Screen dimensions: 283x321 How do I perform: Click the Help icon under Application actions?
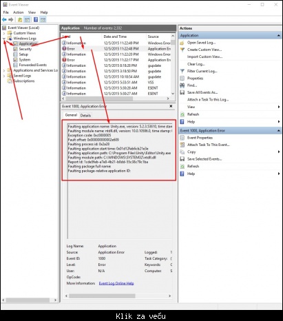pos(182,122)
